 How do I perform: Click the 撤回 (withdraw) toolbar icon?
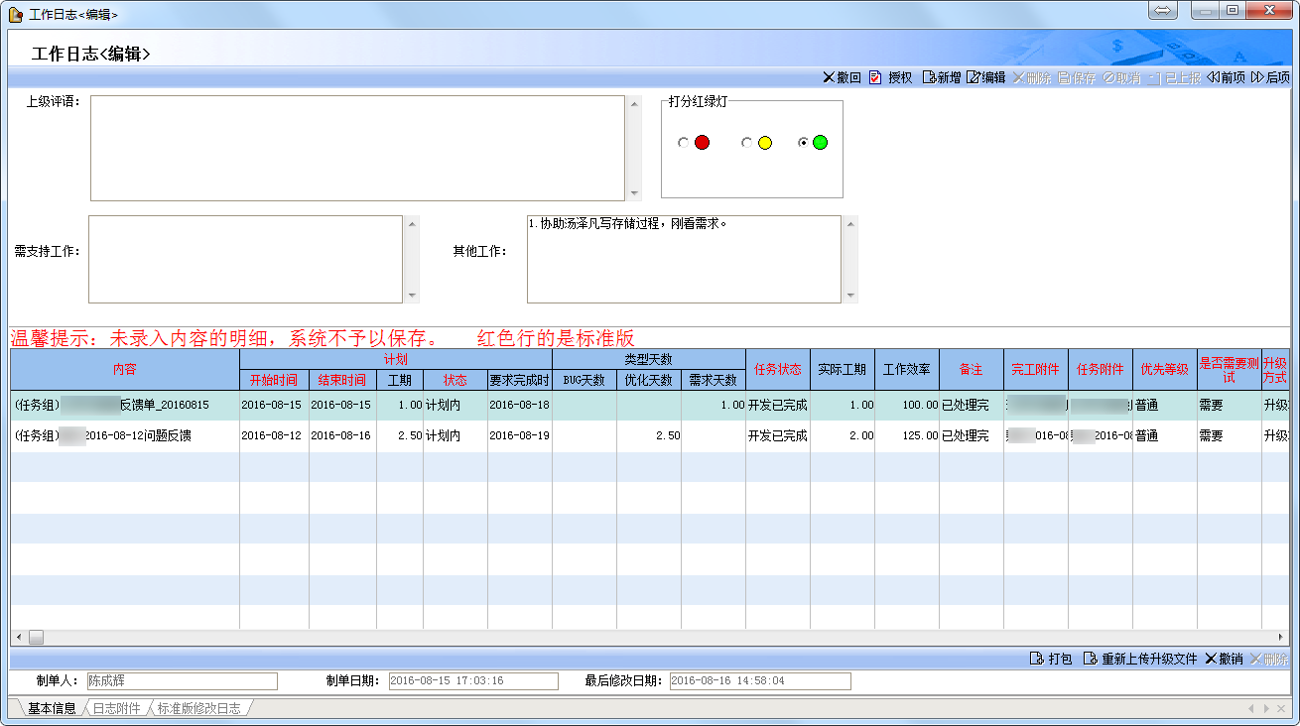[830, 77]
